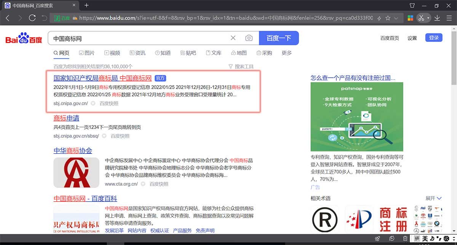This screenshot has width=457, height=245.
Task: Click shield icon beside www.cta.org.cn/
Action: pyautogui.click(x=143, y=184)
